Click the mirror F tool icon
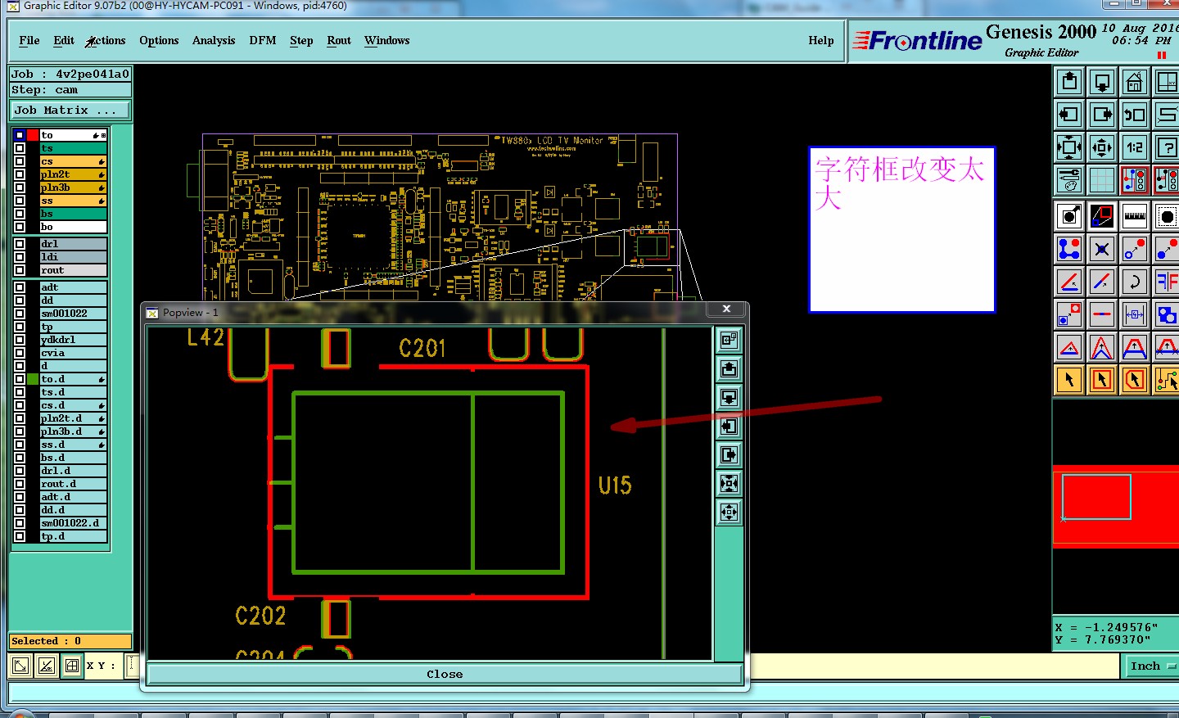Screen dimensions: 1179x718 (1167, 282)
